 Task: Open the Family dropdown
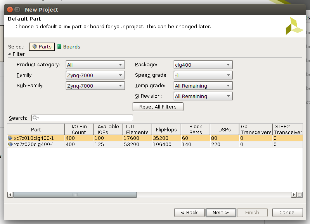tap(95, 75)
